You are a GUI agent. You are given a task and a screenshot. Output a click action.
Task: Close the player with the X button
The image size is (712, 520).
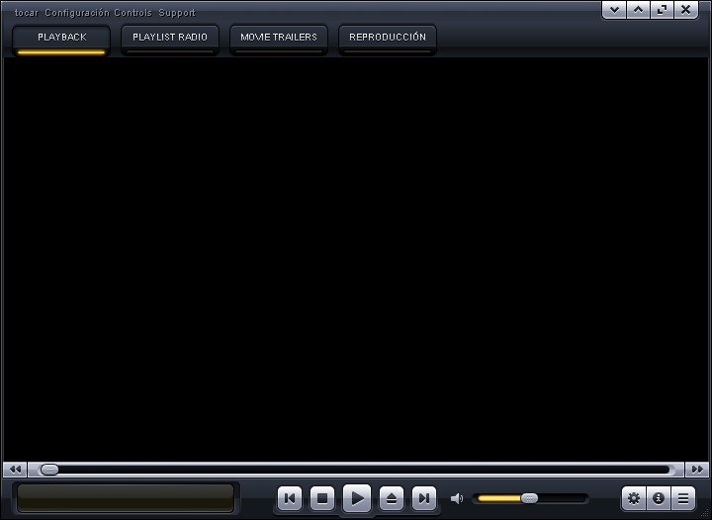coord(685,10)
